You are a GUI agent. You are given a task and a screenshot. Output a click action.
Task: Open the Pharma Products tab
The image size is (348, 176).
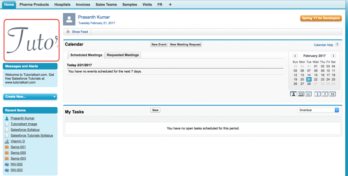pyautogui.click(x=34, y=4)
